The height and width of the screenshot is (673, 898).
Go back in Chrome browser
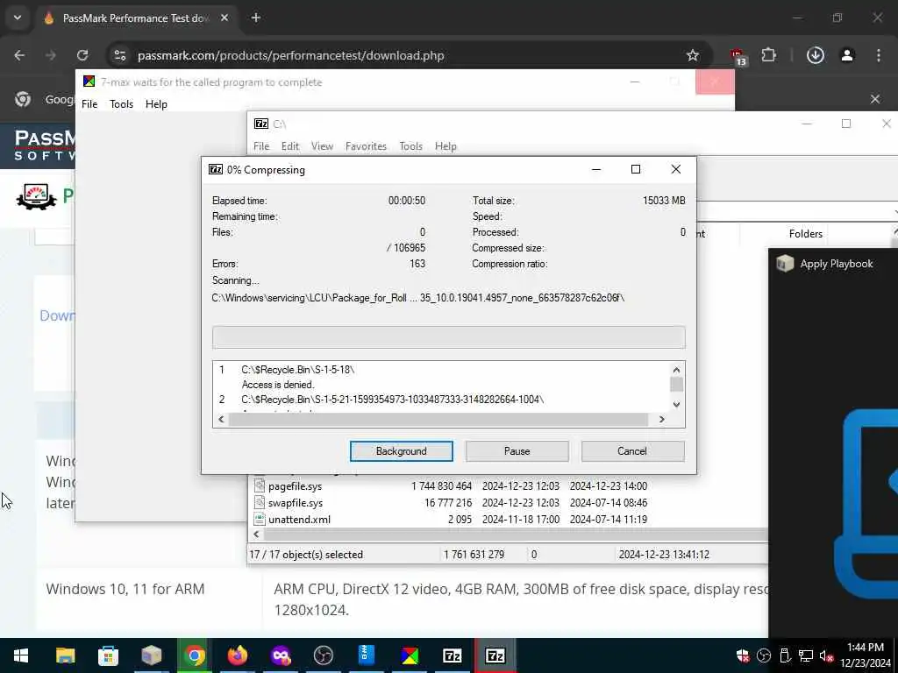[x=19, y=55]
